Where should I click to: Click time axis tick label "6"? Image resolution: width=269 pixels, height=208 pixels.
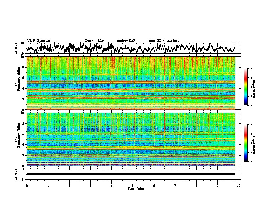click(x=154, y=186)
